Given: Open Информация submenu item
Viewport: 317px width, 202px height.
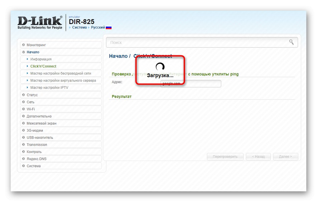Looking at the screenshot, I should point(61,59).
